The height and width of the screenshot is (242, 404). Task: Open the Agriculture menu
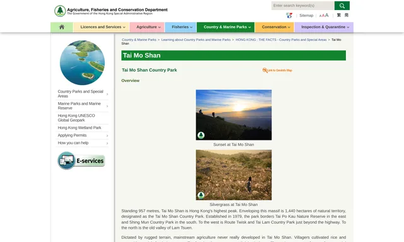coord(147,27)
